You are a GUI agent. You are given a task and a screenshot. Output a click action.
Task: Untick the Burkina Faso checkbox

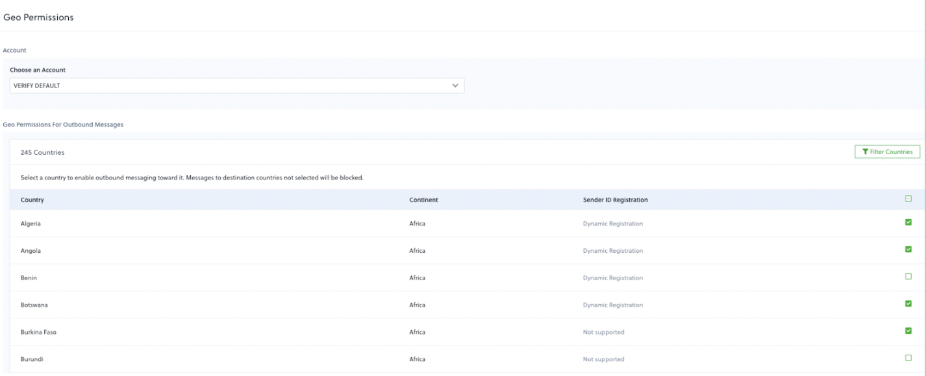[908, 331]
